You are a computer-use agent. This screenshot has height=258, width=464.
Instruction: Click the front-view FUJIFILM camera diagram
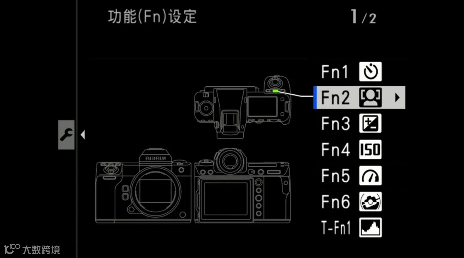click(143, 186)
